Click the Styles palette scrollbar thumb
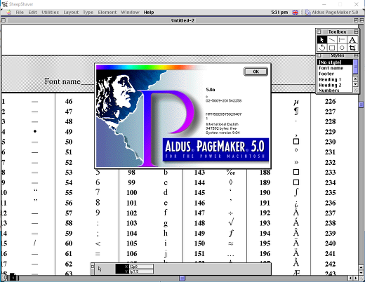 click(355, 67)
